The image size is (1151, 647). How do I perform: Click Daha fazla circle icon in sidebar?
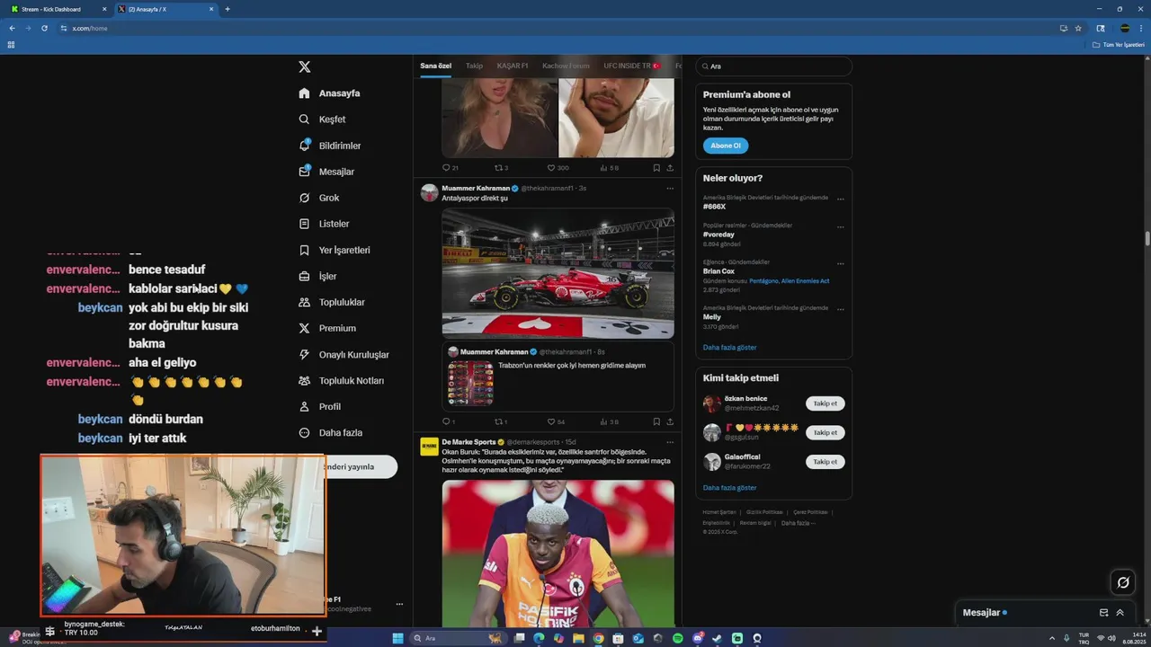[x=304, y=432]
